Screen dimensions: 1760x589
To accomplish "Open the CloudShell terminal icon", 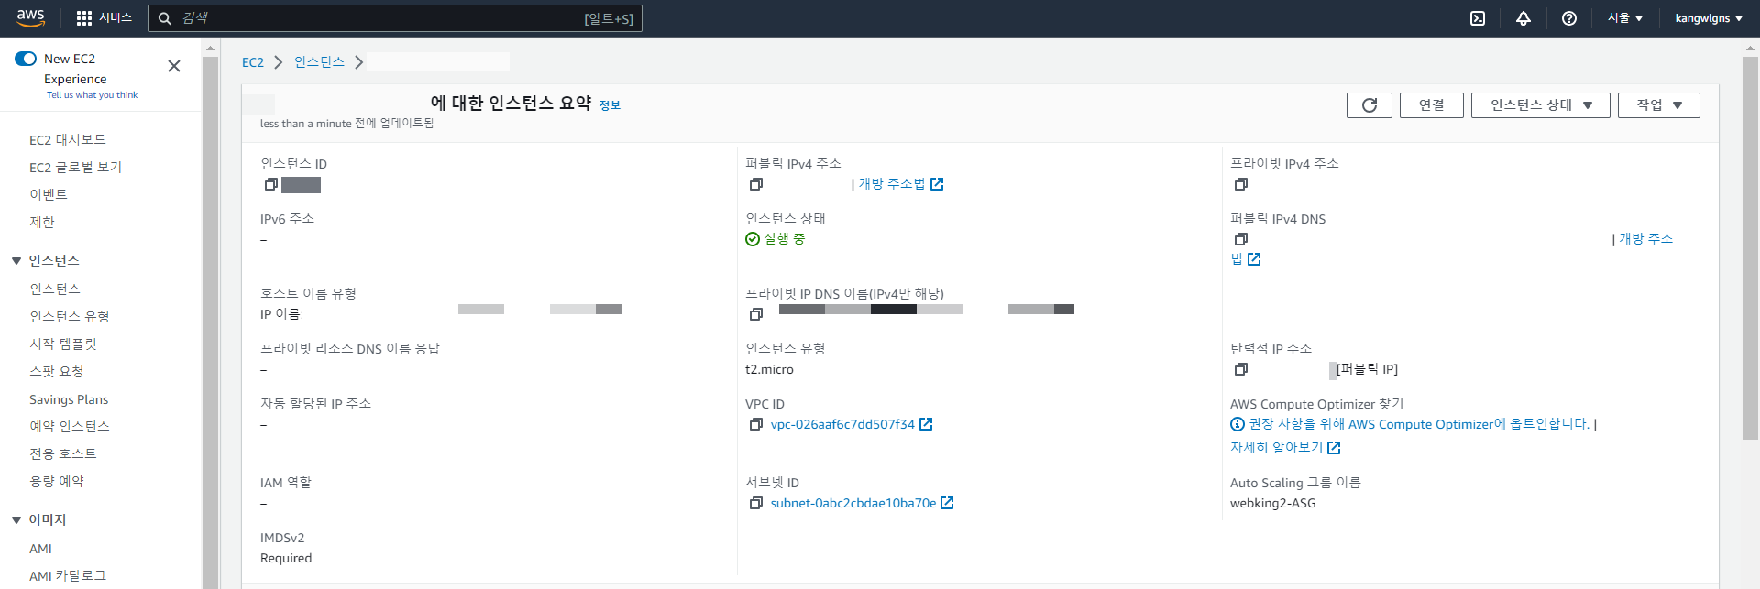I will pos(1478,18).
